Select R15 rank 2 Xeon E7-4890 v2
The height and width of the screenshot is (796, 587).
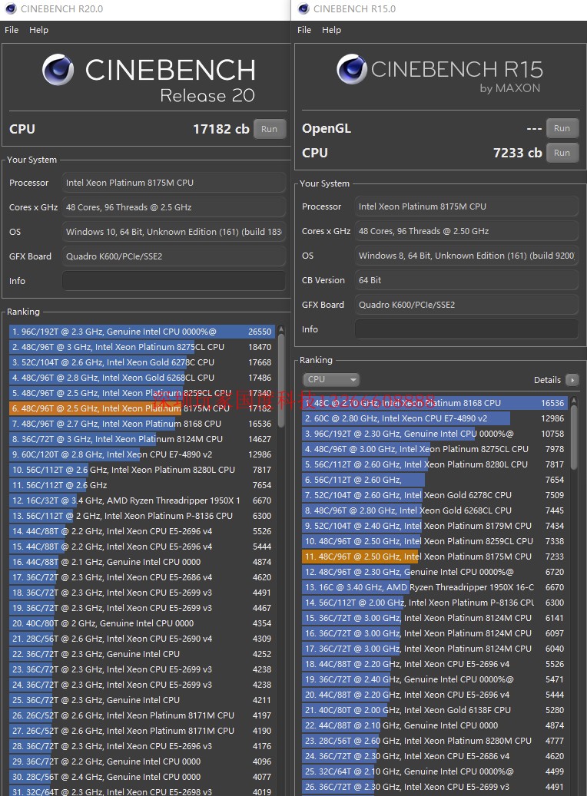[x=435, y=418]
